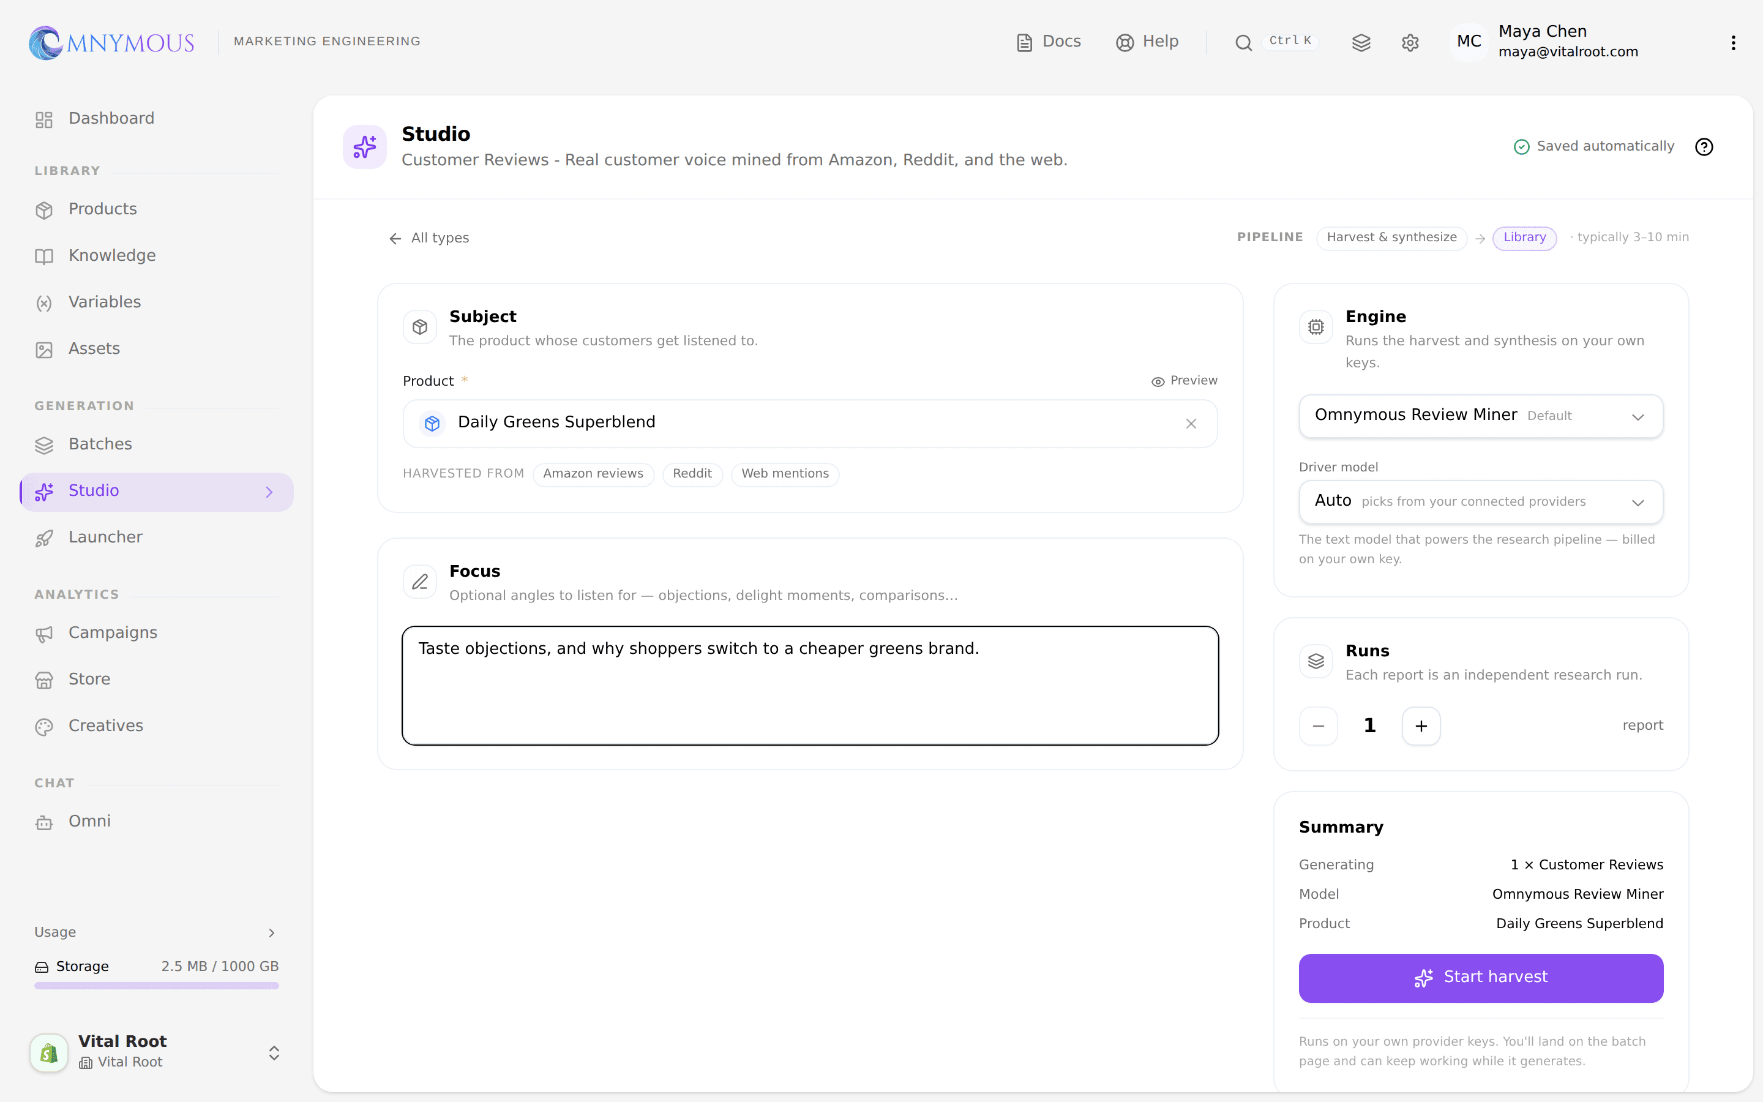Open Variables in the sidebar
Screen dimensions: 1763x1102
(x=157, y=302)
